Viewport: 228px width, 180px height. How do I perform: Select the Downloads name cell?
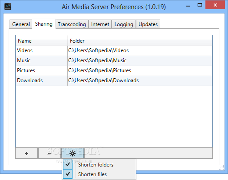[x=42, y=80]
